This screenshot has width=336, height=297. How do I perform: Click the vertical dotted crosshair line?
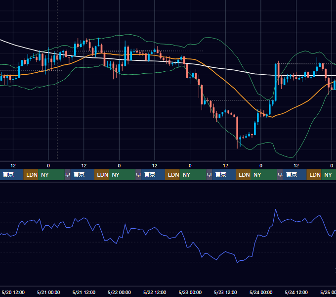[57, 79]
